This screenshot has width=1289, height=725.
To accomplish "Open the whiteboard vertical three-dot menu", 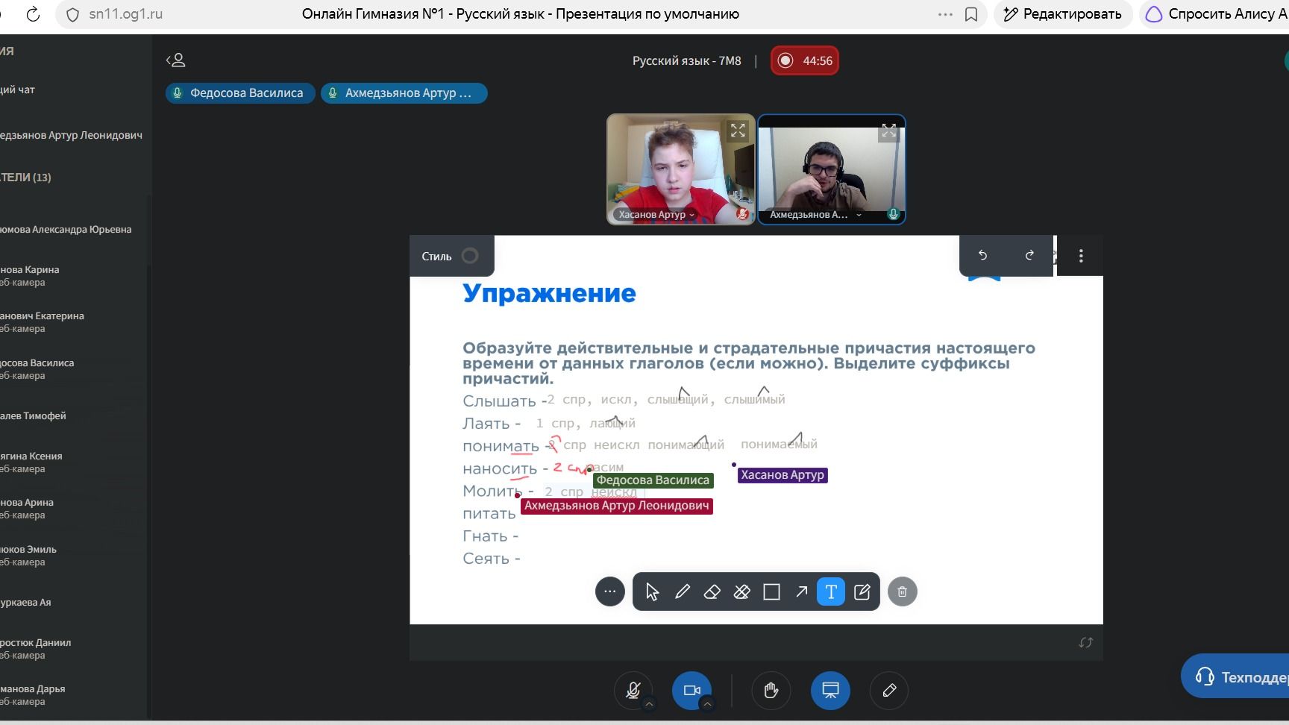I will point(1081,256).
